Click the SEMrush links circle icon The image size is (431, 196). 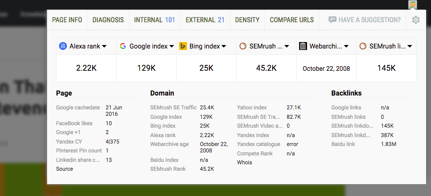[x=363, y=46]
